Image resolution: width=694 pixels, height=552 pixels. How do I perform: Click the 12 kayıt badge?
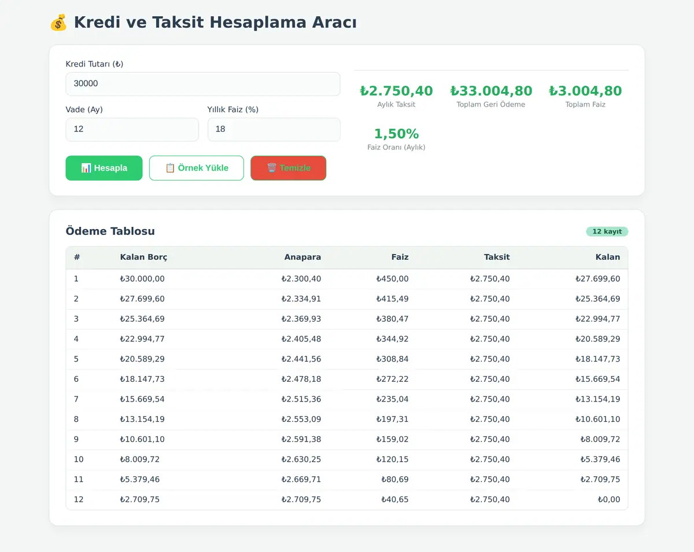(607, 231)
